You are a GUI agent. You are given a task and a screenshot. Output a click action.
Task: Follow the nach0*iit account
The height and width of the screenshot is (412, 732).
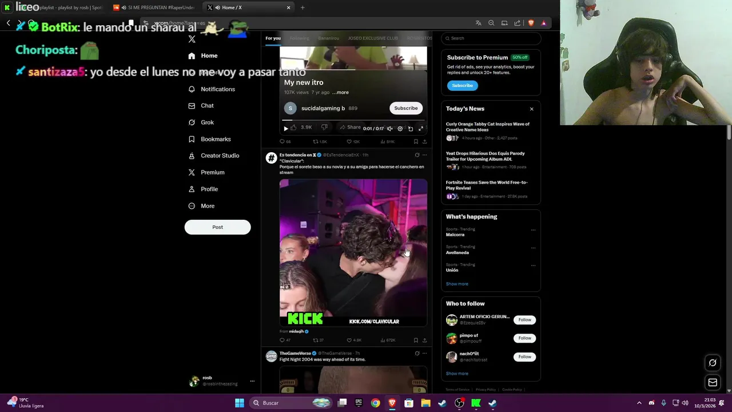[524, 356]
